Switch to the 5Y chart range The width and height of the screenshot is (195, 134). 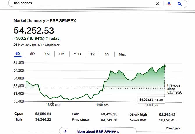point(107,54)
